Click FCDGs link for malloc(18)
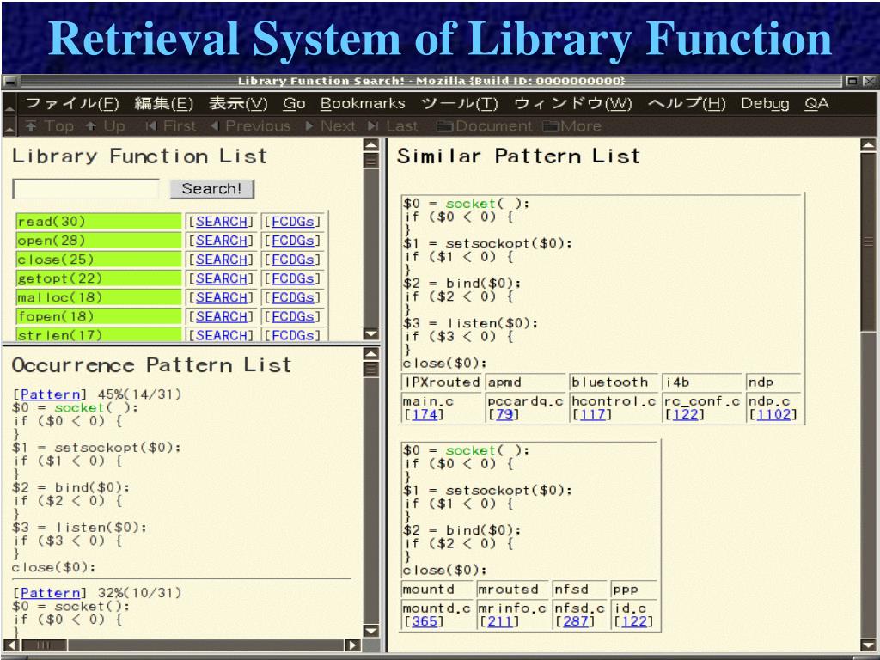The width and height of the screenshot is (880, 660). (x=292, y=298)
